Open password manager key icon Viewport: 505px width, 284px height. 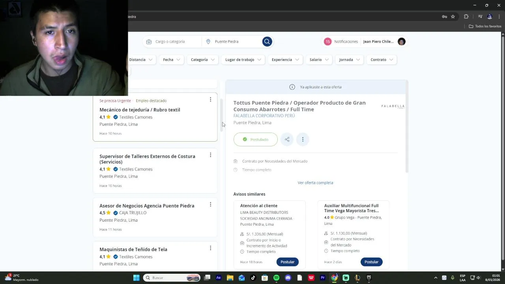[444, 17]
